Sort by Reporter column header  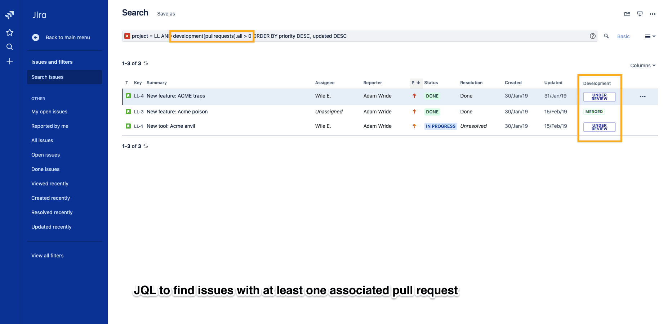click(x=373, y=83)
